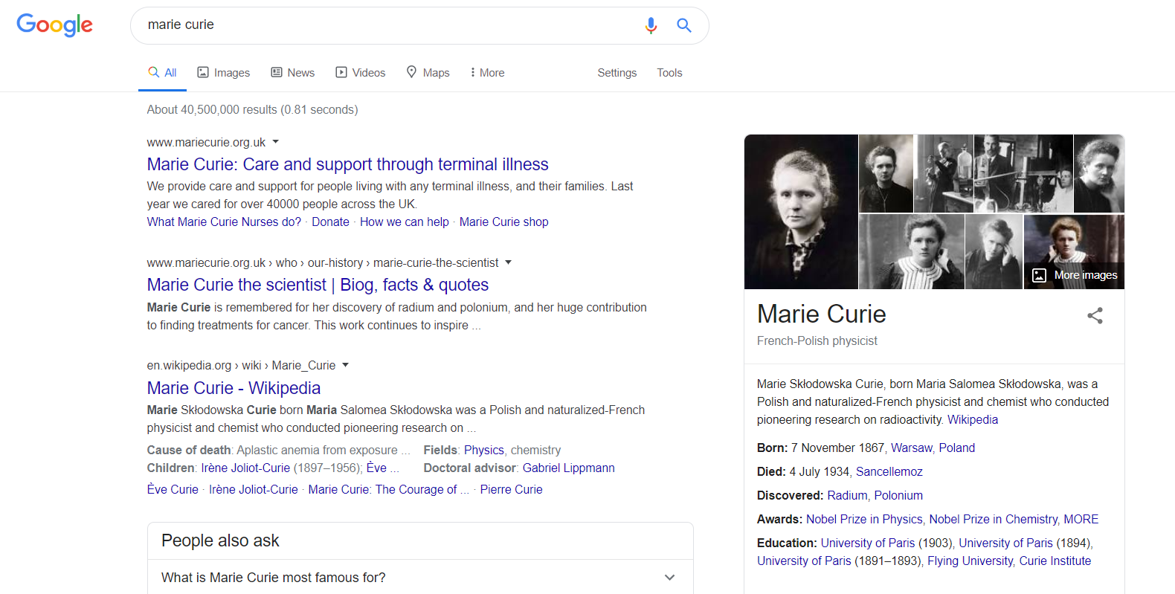This screenshot has width=1175, height=594.
Task: Open search Settings
Action: [617, 72]
